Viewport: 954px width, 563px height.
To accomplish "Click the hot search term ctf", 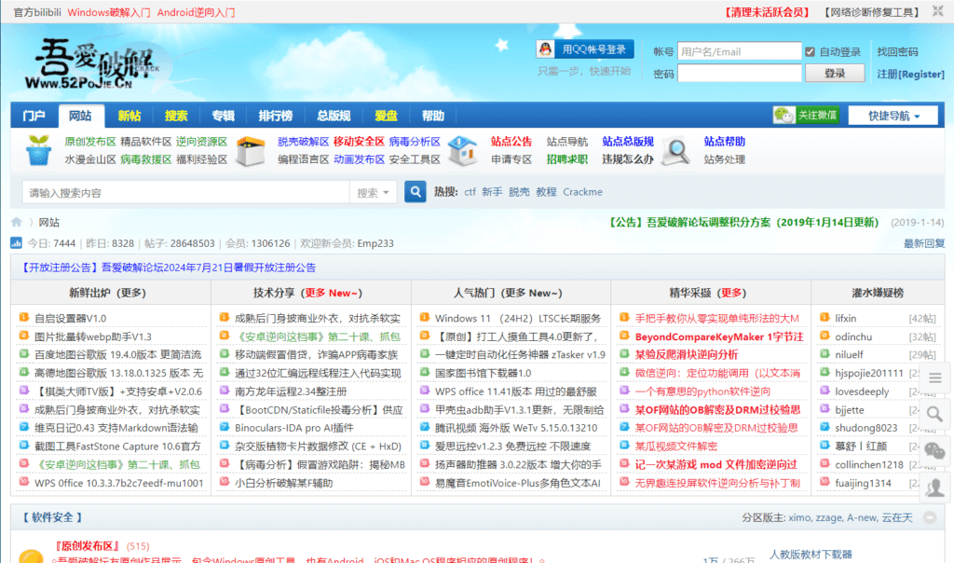I will pyautogui.click(x=470, y=192).
